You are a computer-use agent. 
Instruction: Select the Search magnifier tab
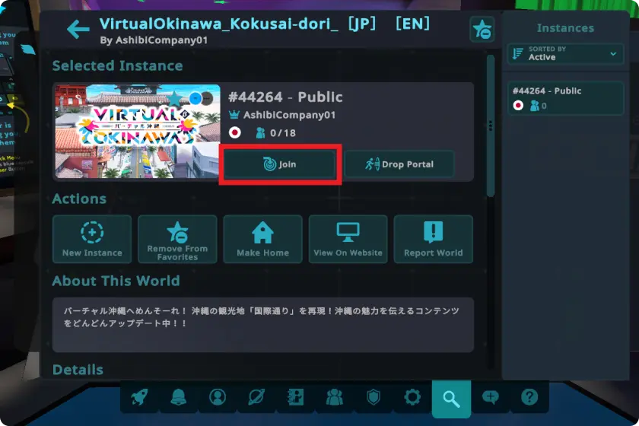click(451, 397)
